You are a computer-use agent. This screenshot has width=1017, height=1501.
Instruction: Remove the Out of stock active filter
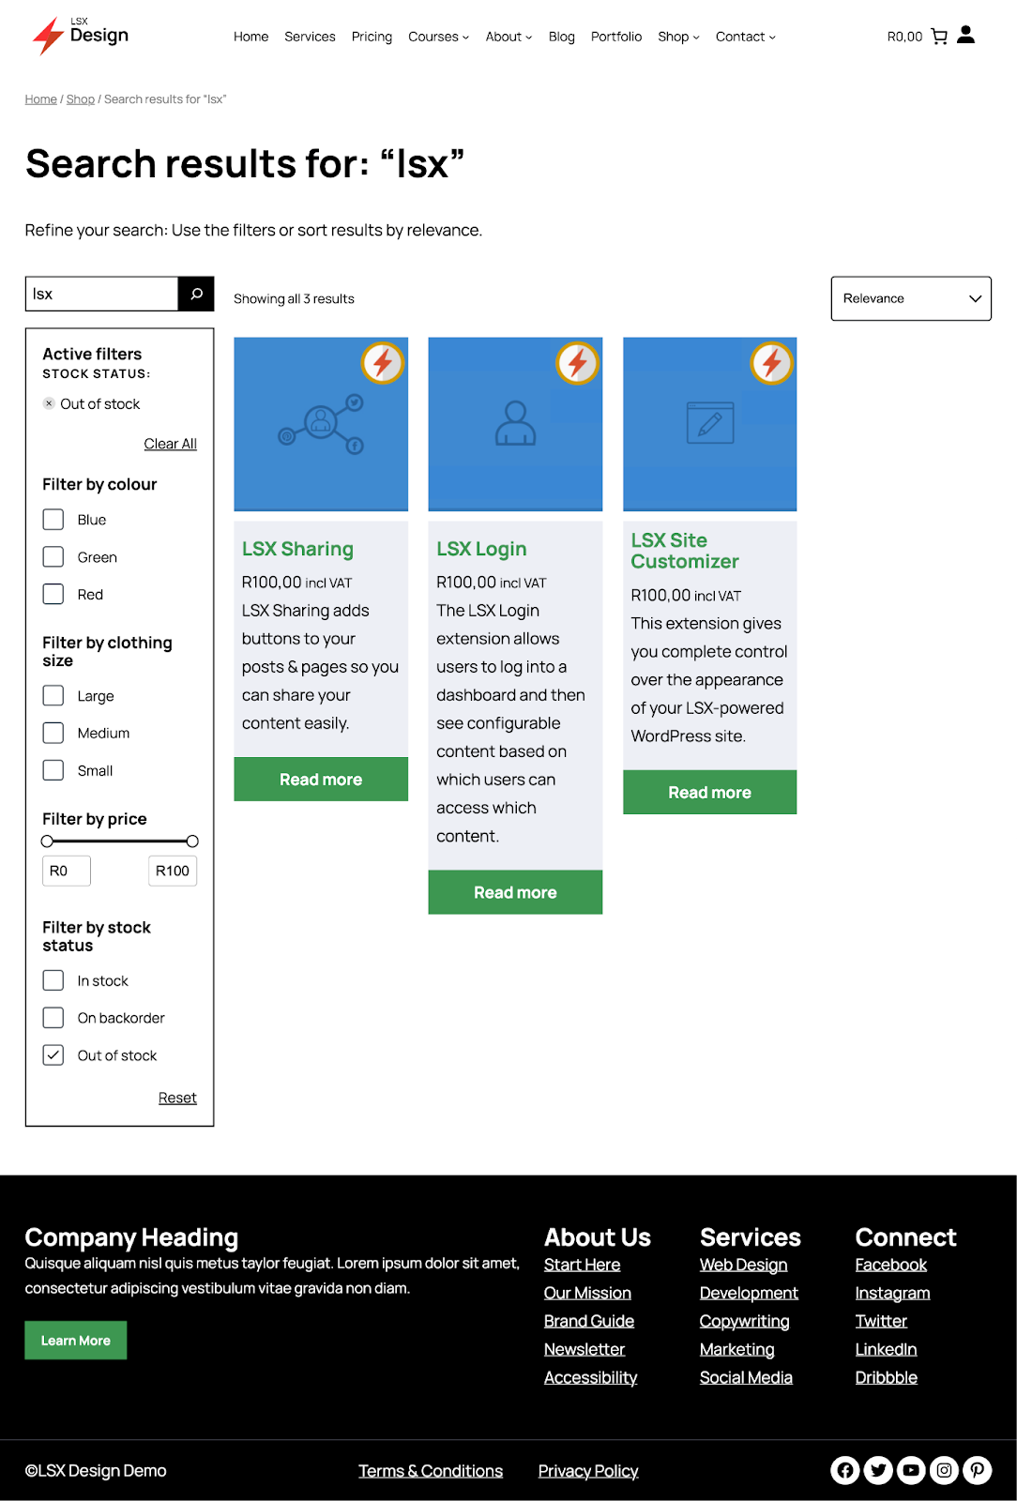pyautogui.click(x=49, y=403)
